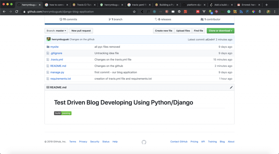
Task: Open the mysite folder
Action: tap(54, 47)
